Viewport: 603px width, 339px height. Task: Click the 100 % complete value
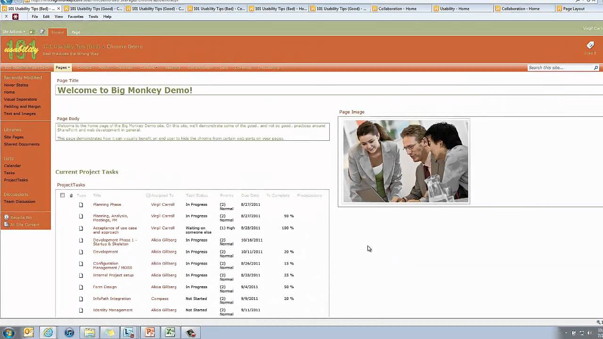point(287,228)
